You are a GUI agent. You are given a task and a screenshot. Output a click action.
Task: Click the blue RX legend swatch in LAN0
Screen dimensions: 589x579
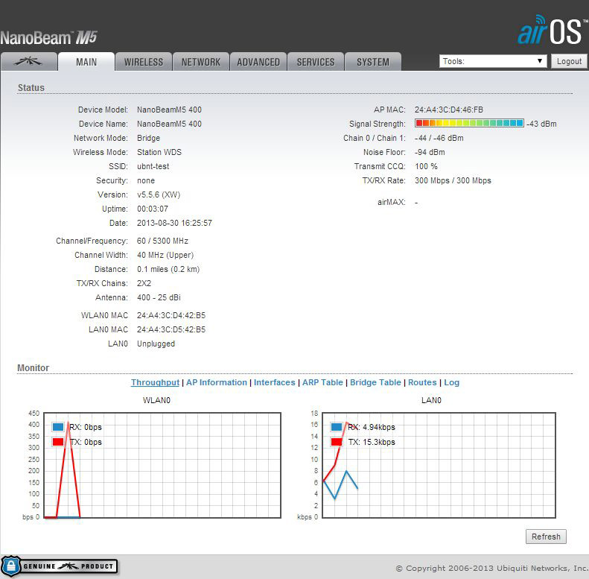point(337,427)
